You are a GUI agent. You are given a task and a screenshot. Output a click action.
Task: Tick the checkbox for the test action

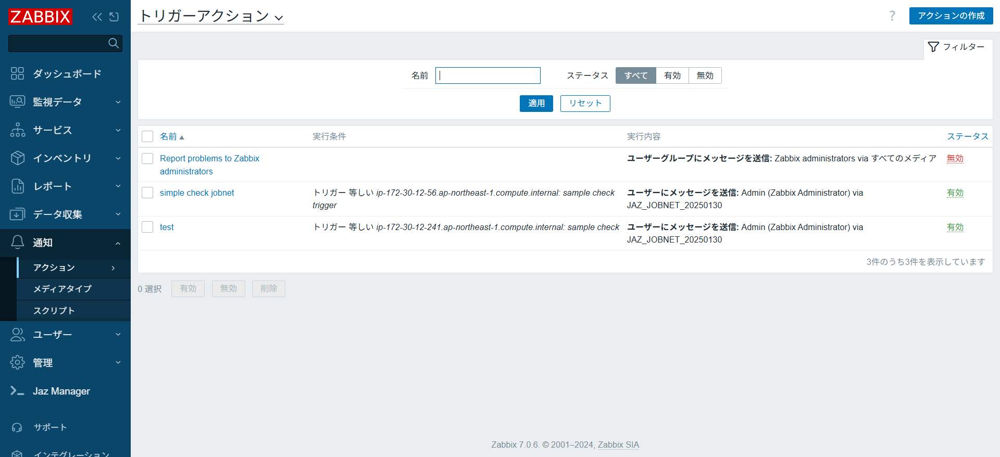click(147, 227)
